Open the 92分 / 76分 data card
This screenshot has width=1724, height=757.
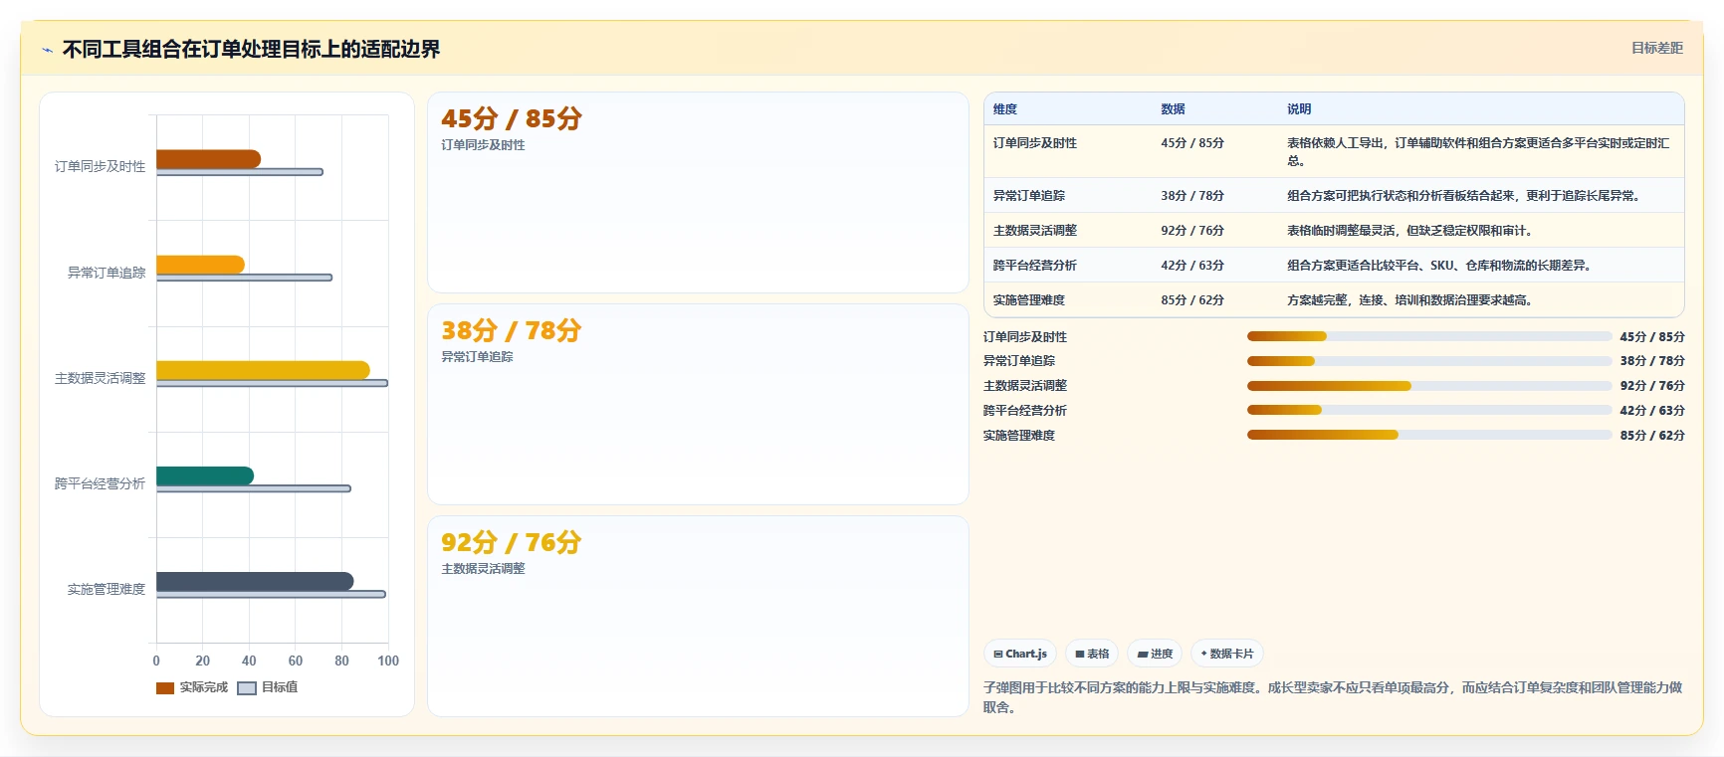[698, 616]
